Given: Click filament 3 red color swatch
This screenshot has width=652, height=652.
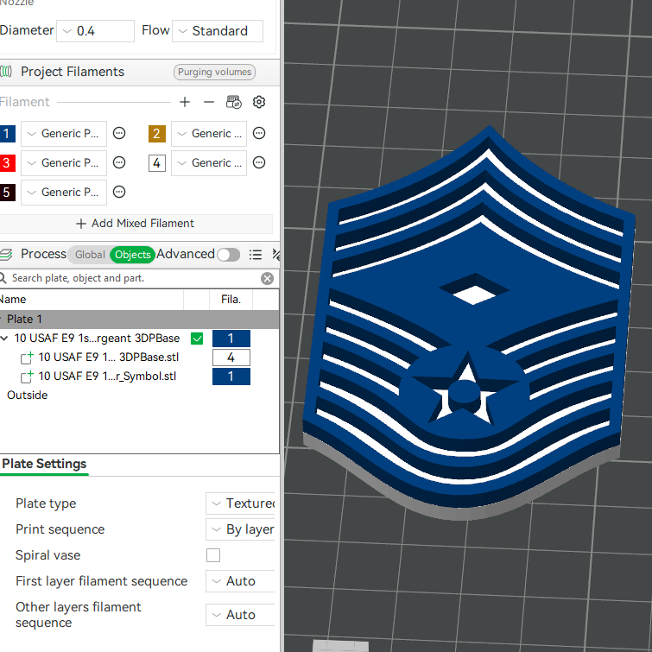Looking at the screenshot, I should click(8, 162).
